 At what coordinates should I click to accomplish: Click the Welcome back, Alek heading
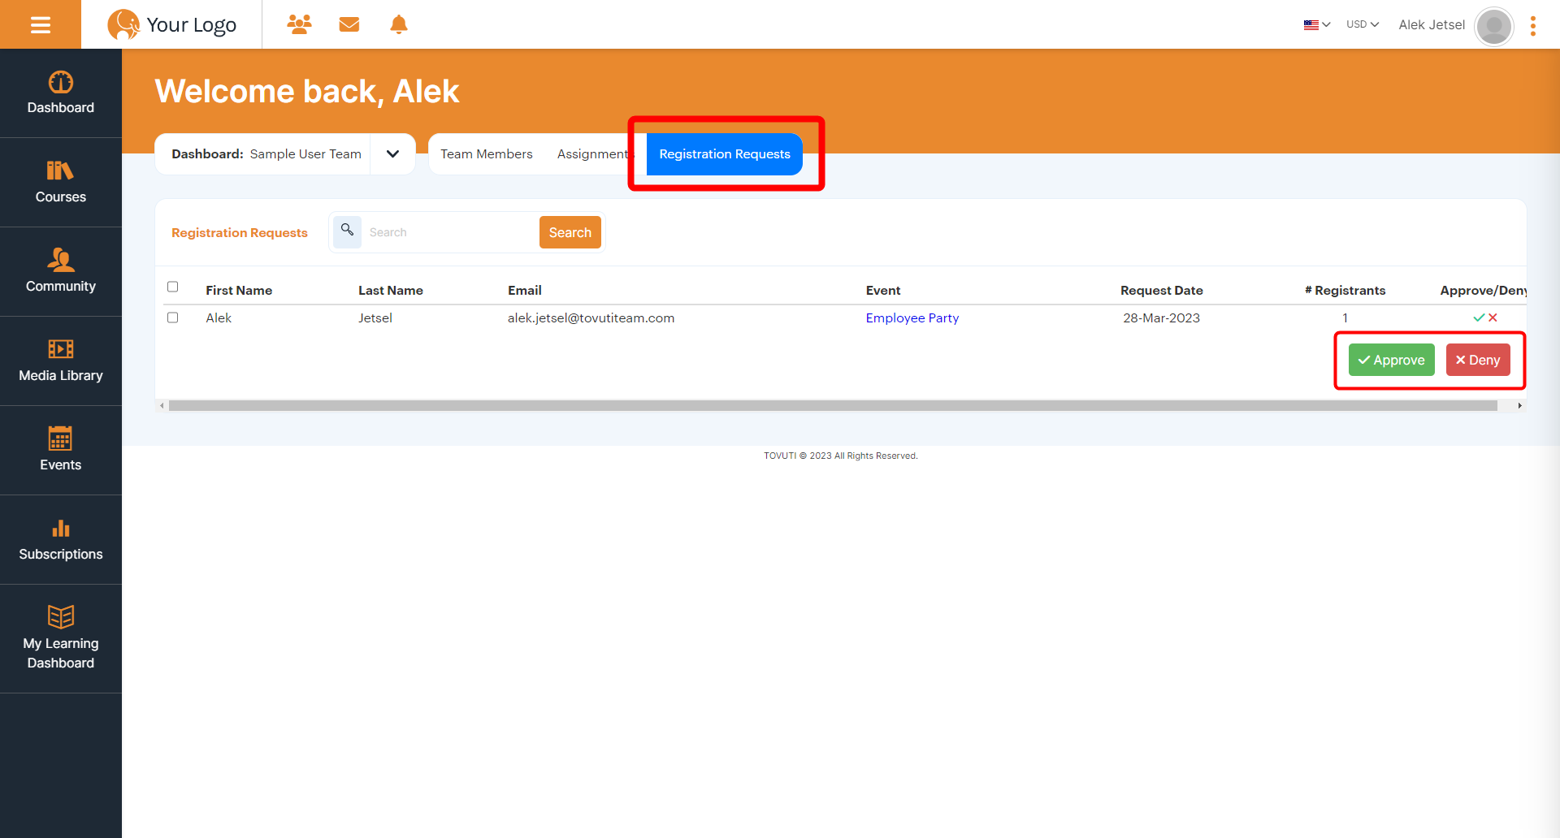pos(307,91)
